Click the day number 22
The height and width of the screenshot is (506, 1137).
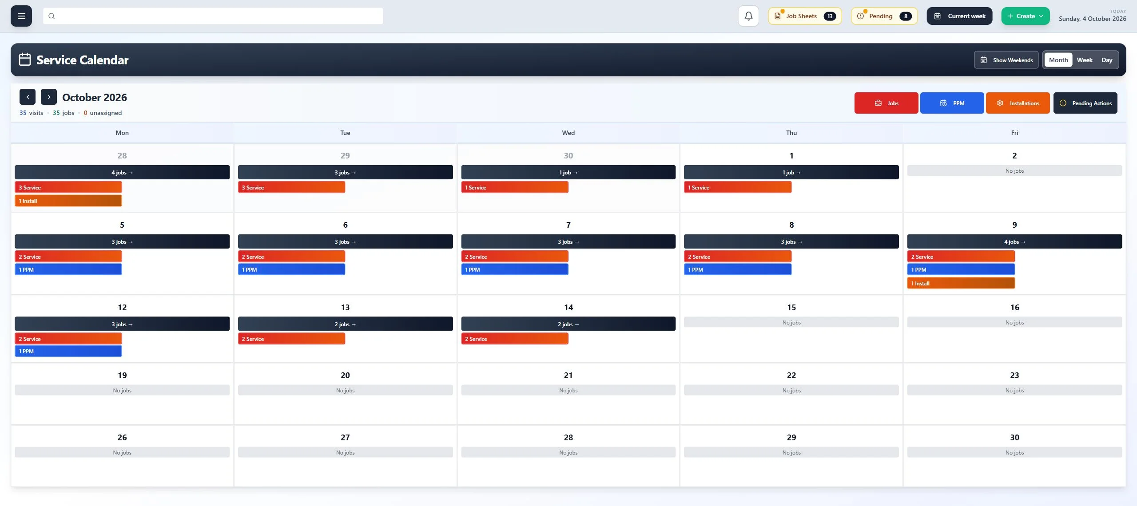(x=791, y=375)
